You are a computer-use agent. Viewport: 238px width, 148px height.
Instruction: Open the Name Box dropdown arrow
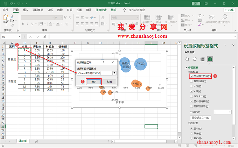click(20, 37)
